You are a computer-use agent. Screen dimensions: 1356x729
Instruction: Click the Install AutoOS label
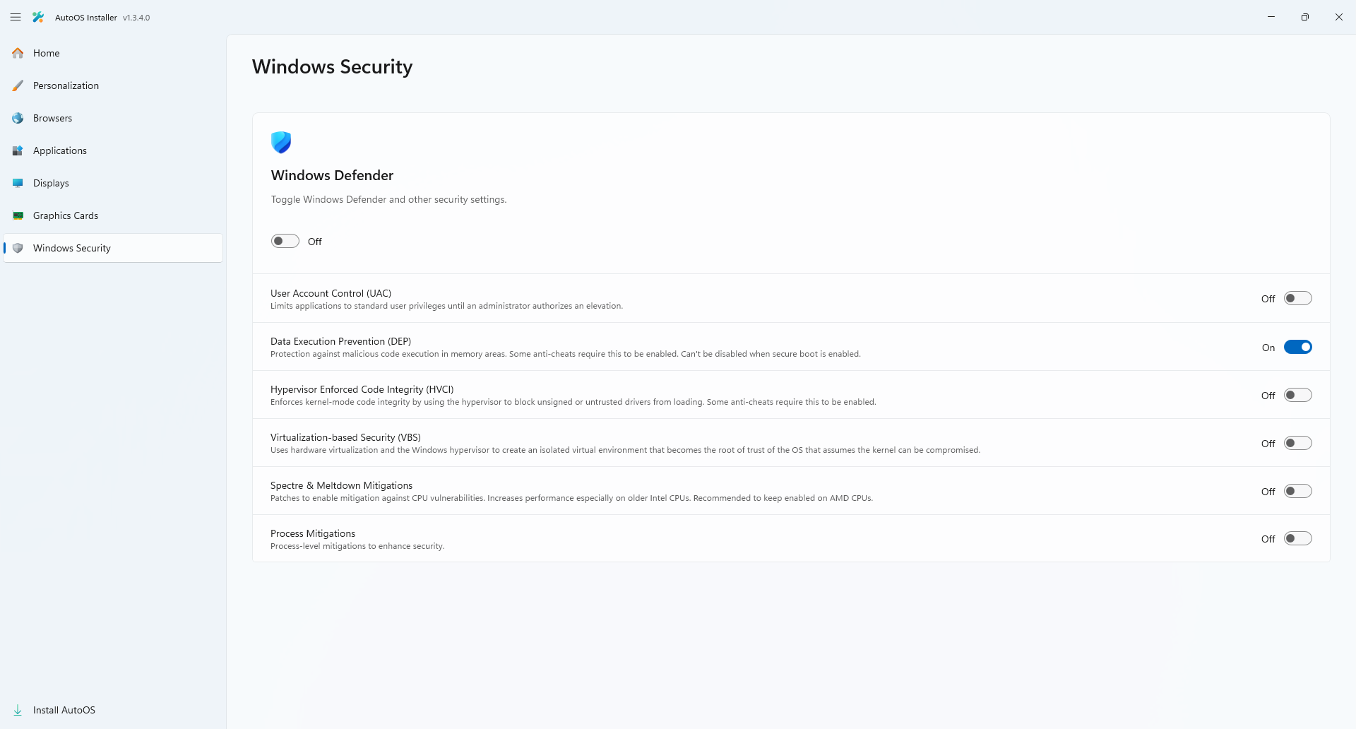click(x=64, y=710)
